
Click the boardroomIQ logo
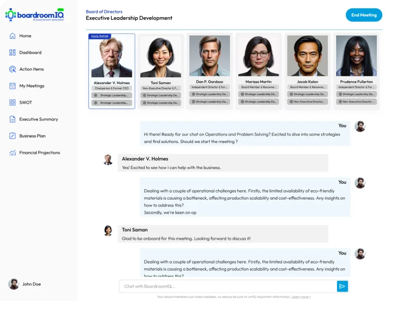(35, 15)
